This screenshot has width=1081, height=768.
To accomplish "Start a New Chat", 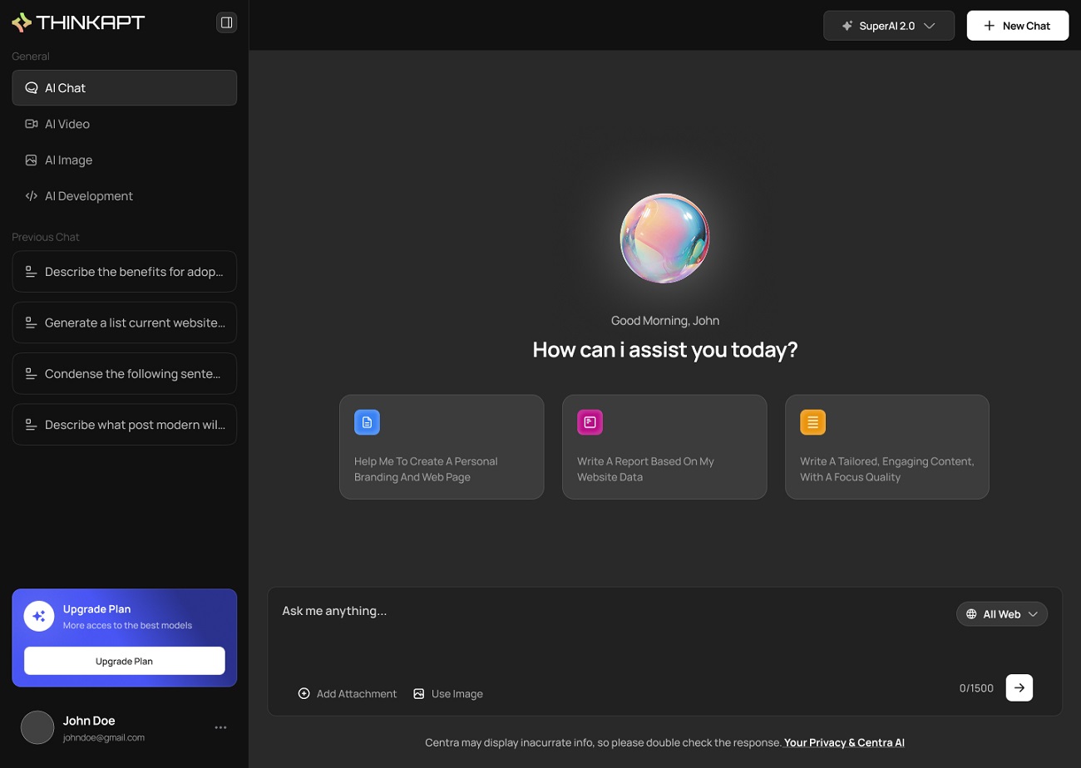I will pyautogui.click(x=1017, y=26).
